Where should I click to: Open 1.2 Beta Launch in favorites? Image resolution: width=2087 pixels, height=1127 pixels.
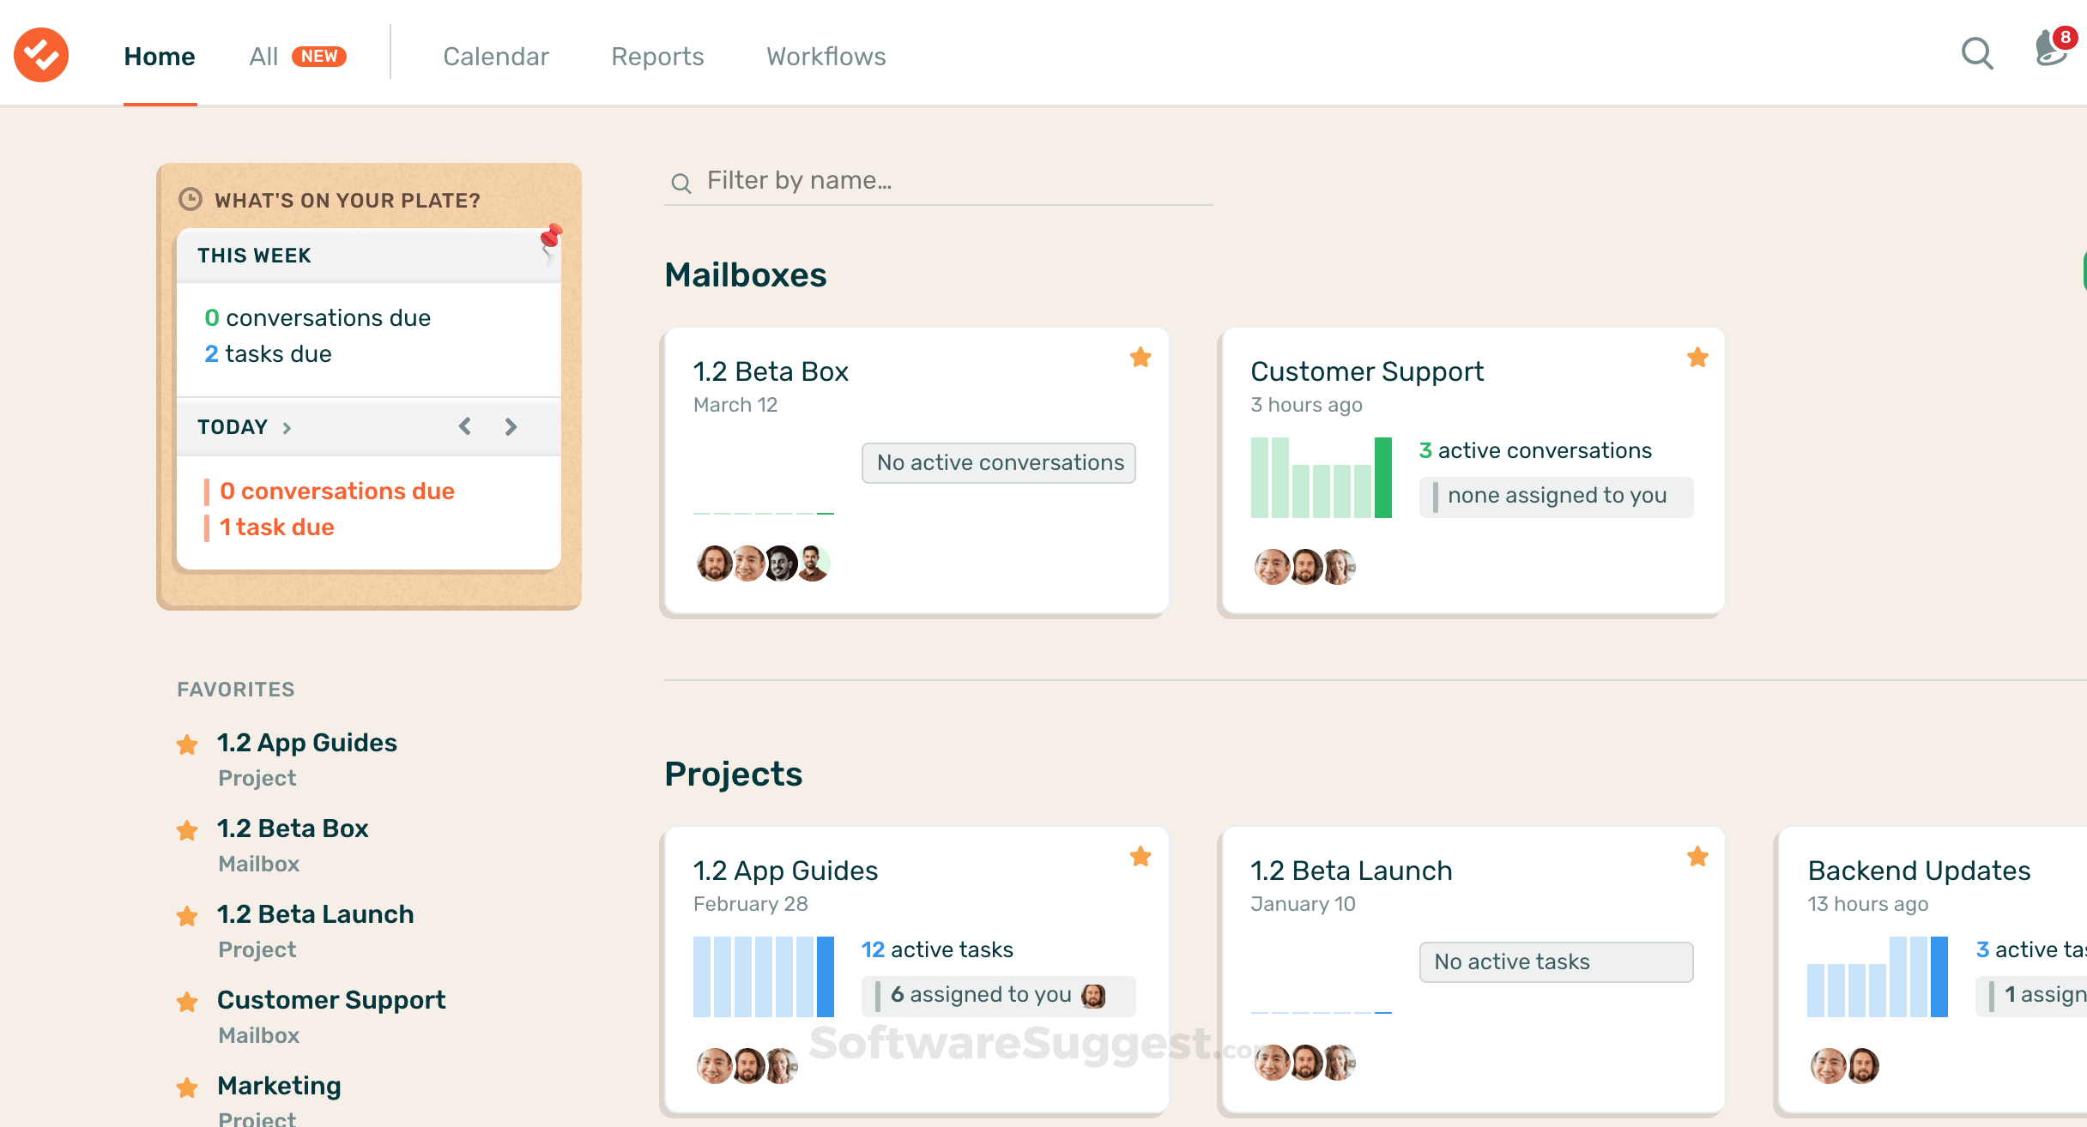tap(315, 914)
